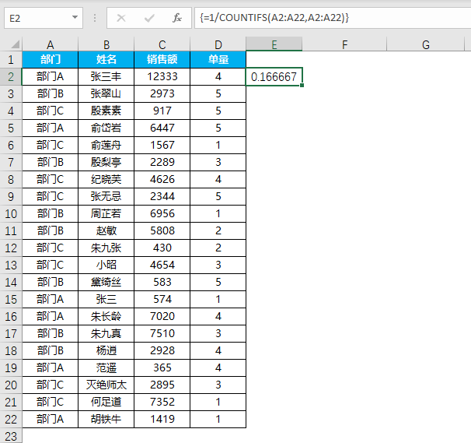Click cell E2 showing 0.166667
The height and width of the screenshot is (443, 471).
point(274,77)
